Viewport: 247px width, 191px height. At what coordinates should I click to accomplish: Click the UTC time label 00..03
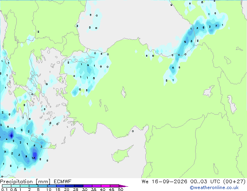[198, 182]
